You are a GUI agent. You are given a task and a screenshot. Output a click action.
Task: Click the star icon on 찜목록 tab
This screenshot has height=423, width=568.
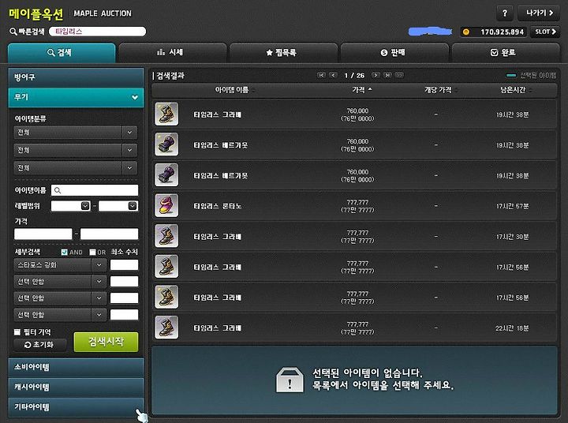pos(269,53)
